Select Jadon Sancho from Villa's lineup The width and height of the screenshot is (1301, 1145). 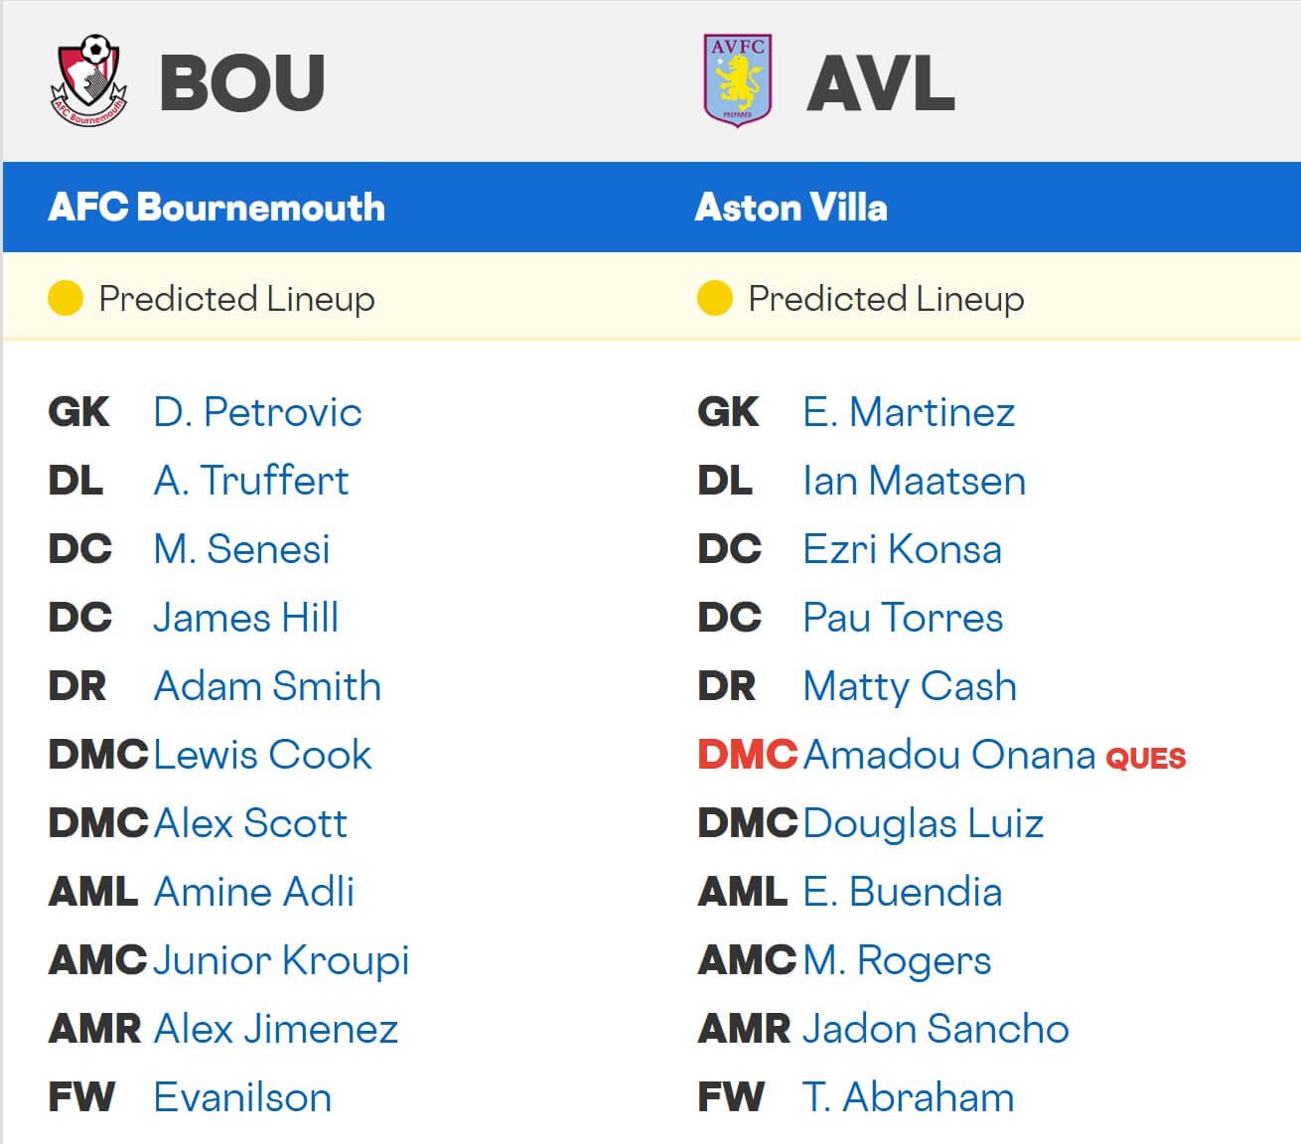tap(934, 1029)
